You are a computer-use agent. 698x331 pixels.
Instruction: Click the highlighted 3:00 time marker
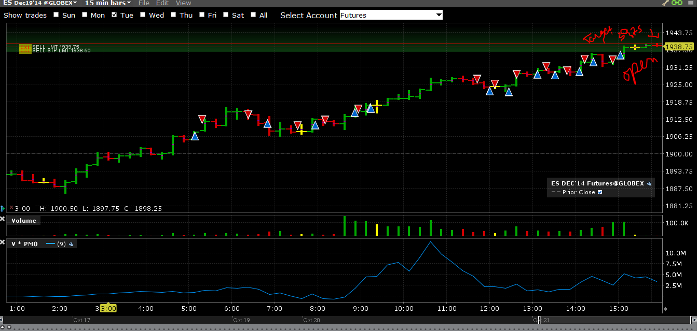[108, 308]
